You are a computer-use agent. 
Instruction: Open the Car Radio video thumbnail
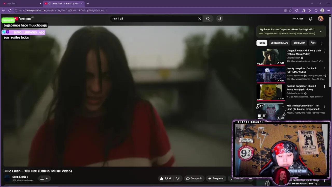pyautogui.click(x=271, y=75)
